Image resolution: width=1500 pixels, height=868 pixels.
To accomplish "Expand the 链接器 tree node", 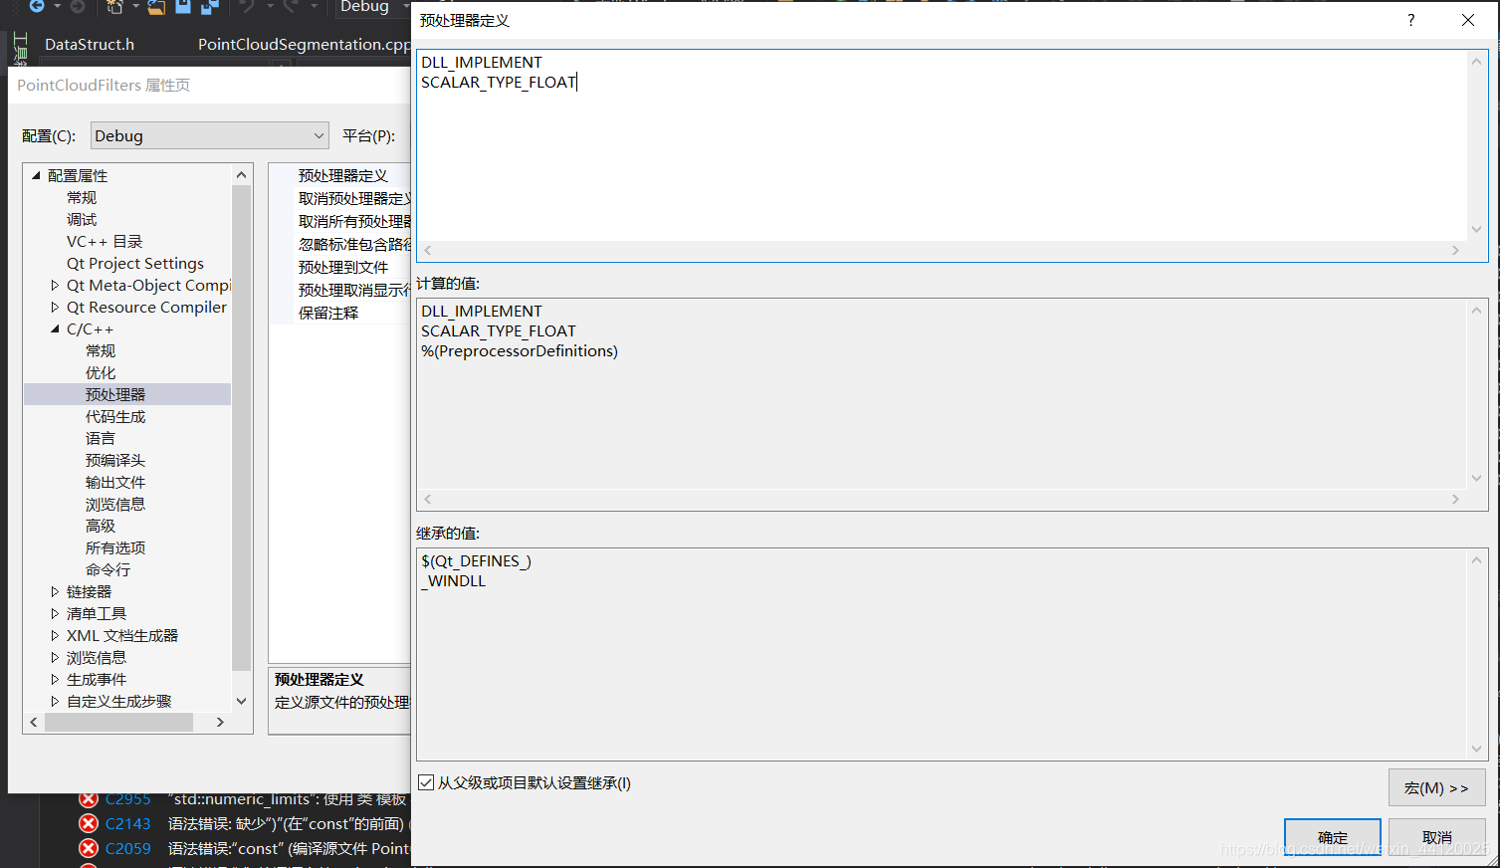I will [x=55, y=591].
